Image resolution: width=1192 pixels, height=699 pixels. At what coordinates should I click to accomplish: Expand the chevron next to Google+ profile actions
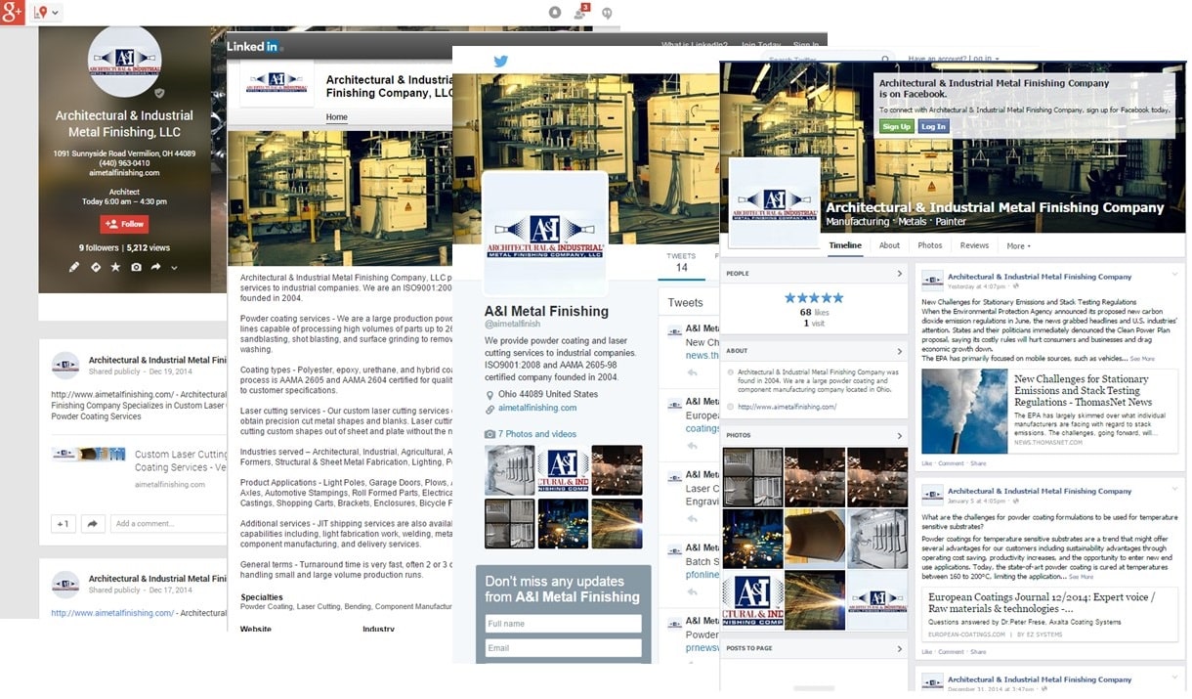pyautogui.click(x=174, y=268)
